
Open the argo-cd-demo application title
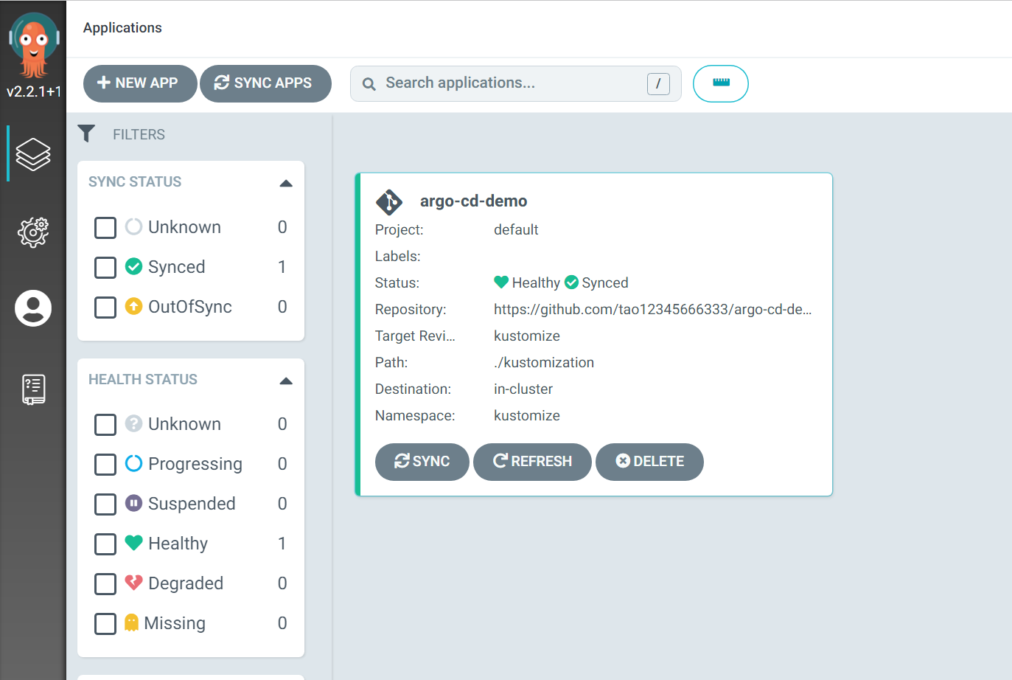[473, 201]
